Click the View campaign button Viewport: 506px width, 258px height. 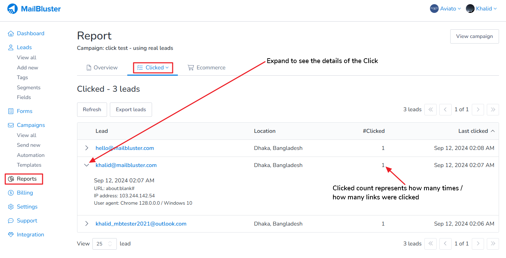[474, 36]
